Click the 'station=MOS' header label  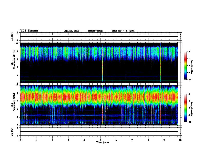click(95, 31)
